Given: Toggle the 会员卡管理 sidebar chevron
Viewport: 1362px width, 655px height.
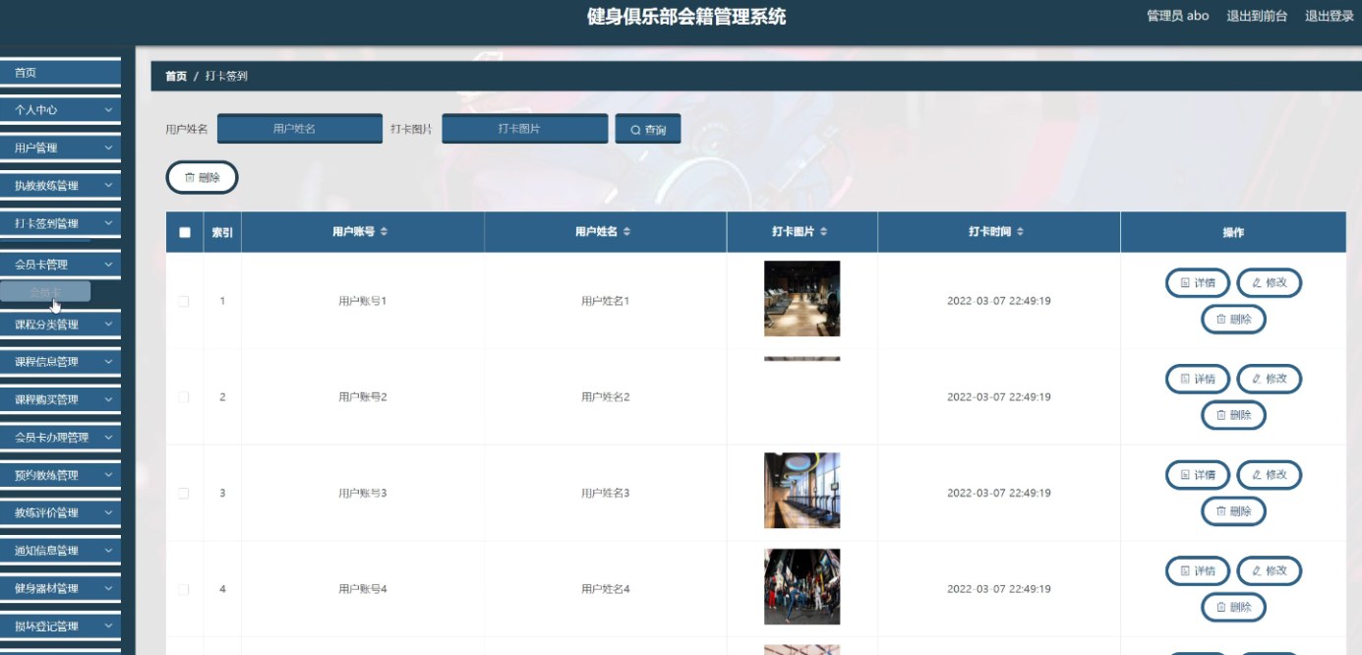Looking at the screenshot, I should pos(108,265).
